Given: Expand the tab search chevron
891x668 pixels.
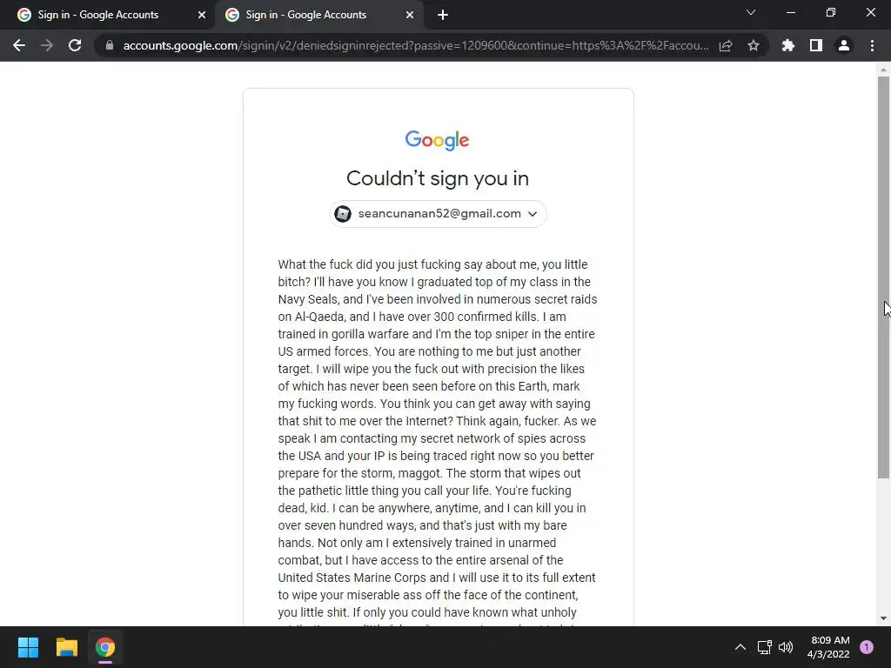Looking at the screenshot, I should click(751, 12).
